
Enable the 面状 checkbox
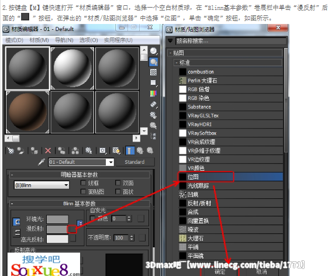point(118,191)
